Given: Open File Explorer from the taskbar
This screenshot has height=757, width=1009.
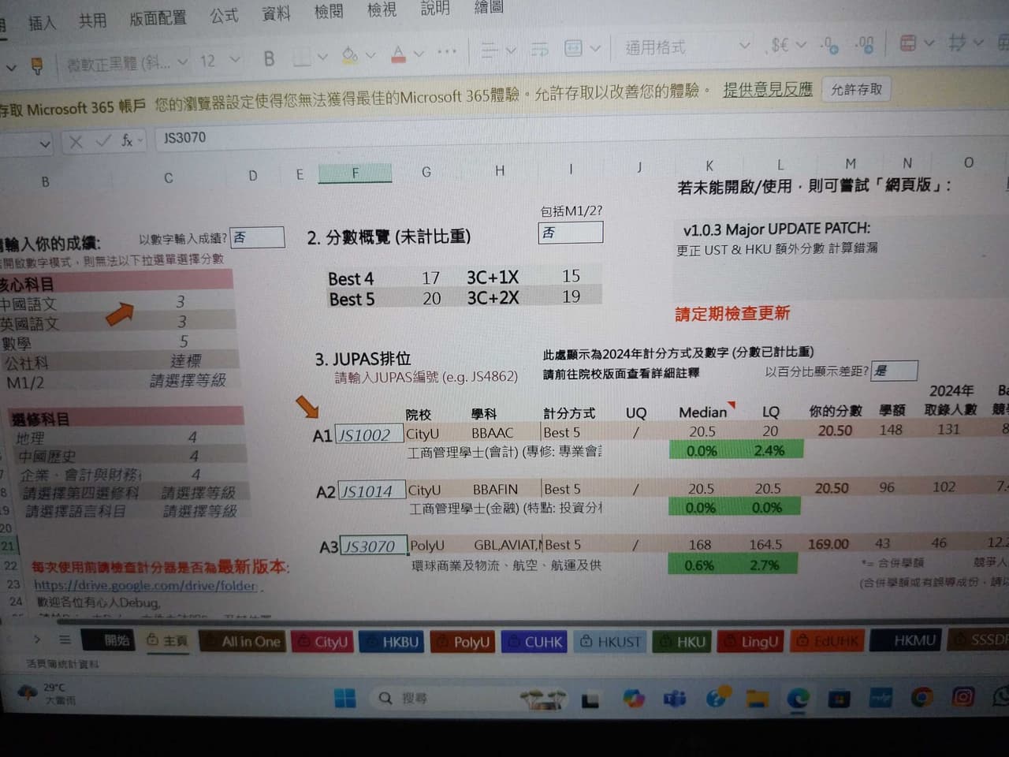Looking at the screenshot, I should coord(757,698).
